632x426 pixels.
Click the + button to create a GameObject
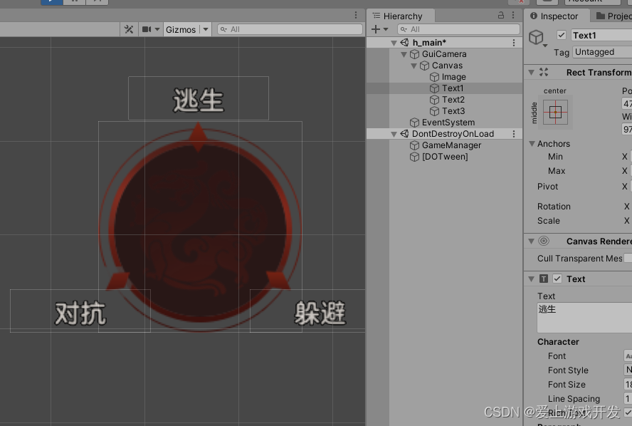click(x=375, y=30)
